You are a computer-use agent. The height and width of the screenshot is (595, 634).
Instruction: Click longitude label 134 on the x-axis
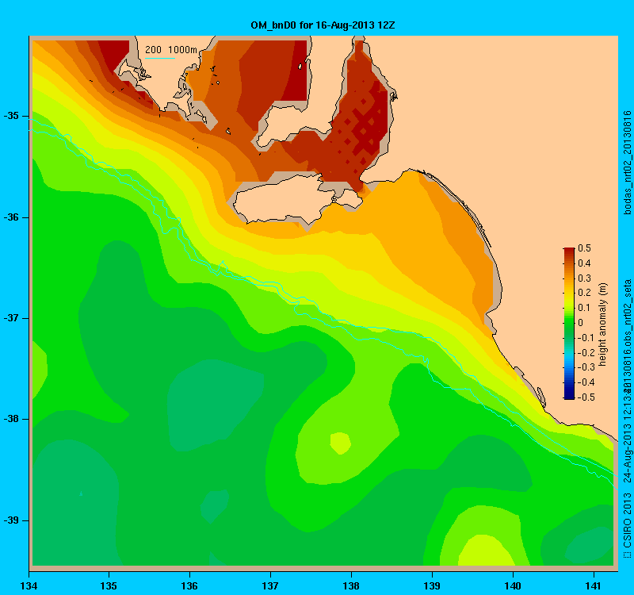point(29,586)
